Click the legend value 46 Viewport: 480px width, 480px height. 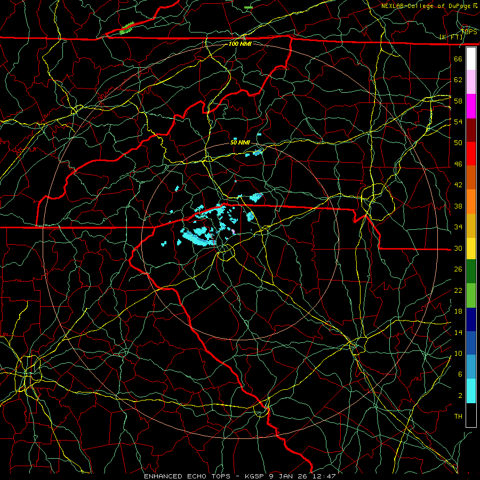(458, 164)
